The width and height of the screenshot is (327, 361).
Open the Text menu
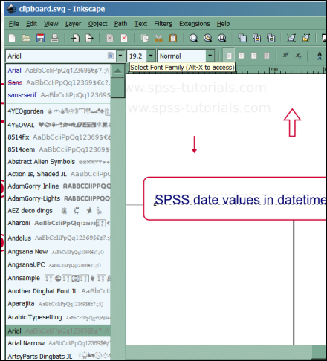pyautogui.click(x=140, y=24)
